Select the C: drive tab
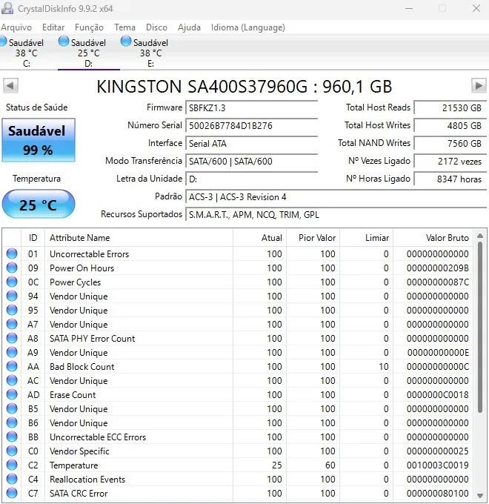The image size is (489, 504). tap(27, 53)
